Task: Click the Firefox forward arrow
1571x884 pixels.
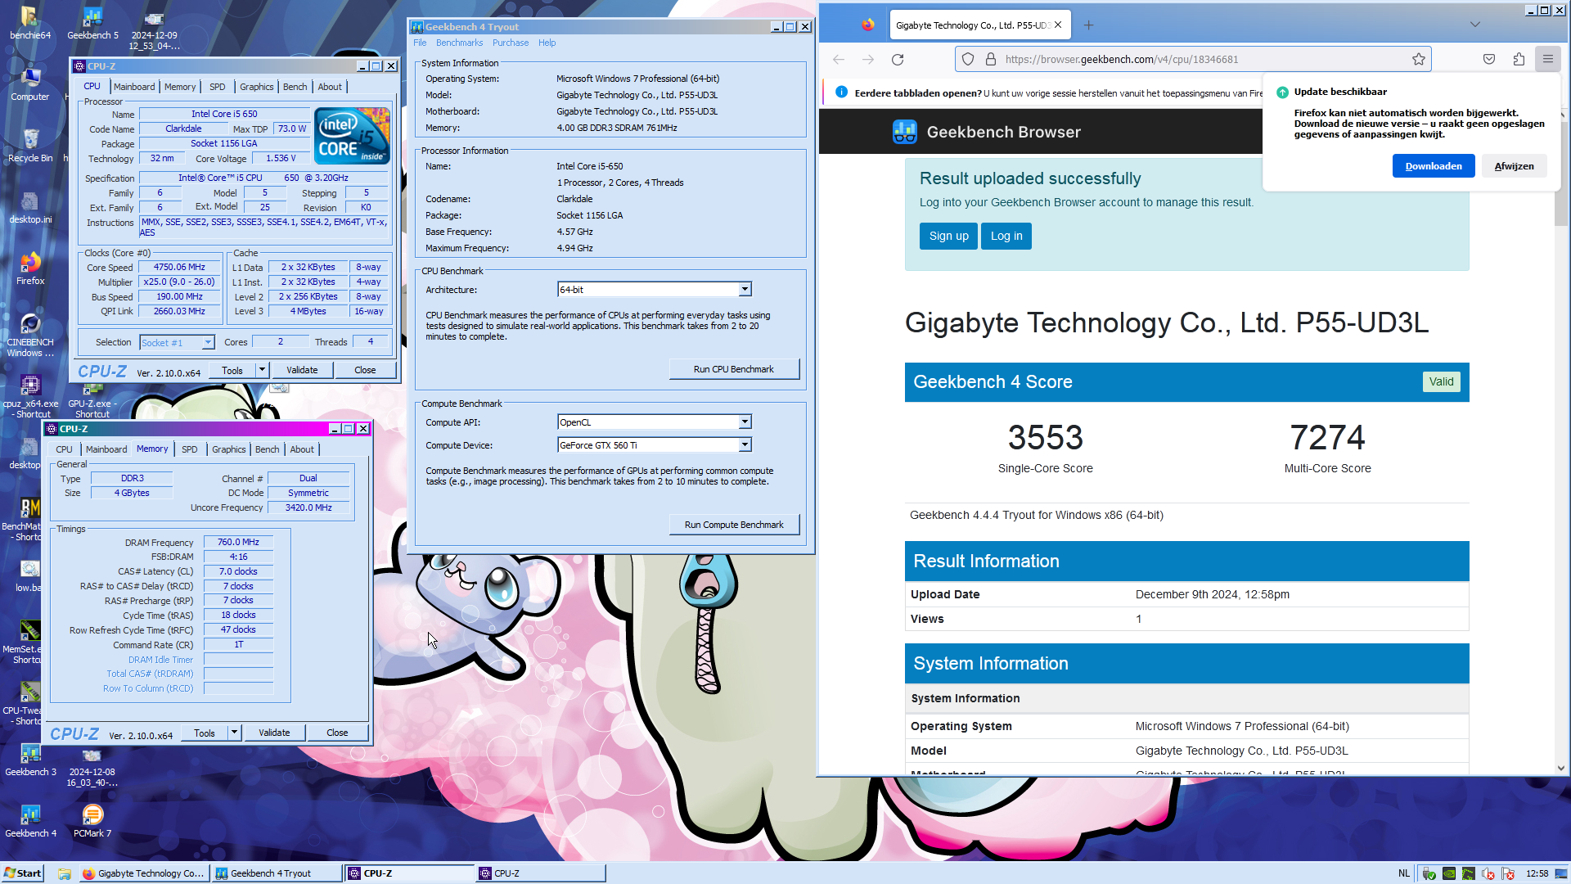Action: [x=868, y=59]
